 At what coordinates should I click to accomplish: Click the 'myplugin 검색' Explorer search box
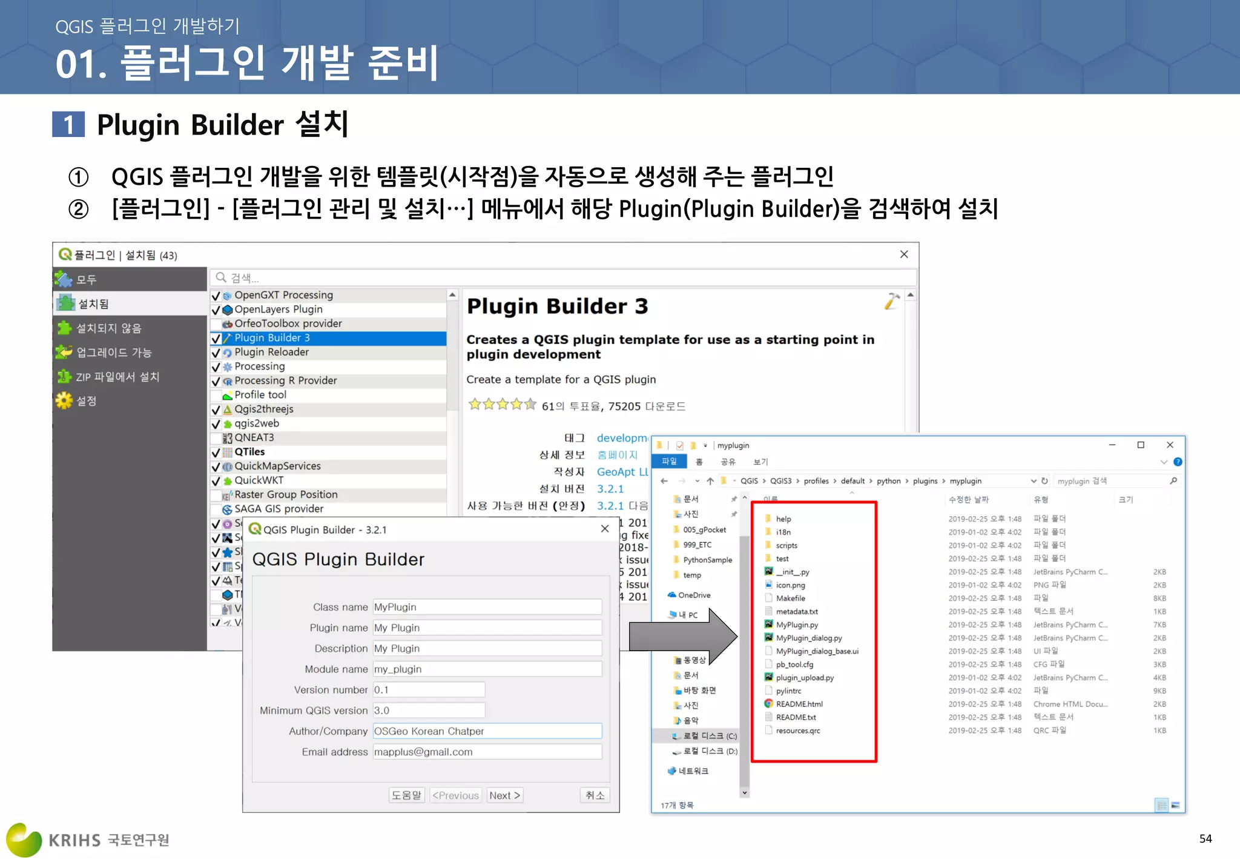pos(1117,481)
